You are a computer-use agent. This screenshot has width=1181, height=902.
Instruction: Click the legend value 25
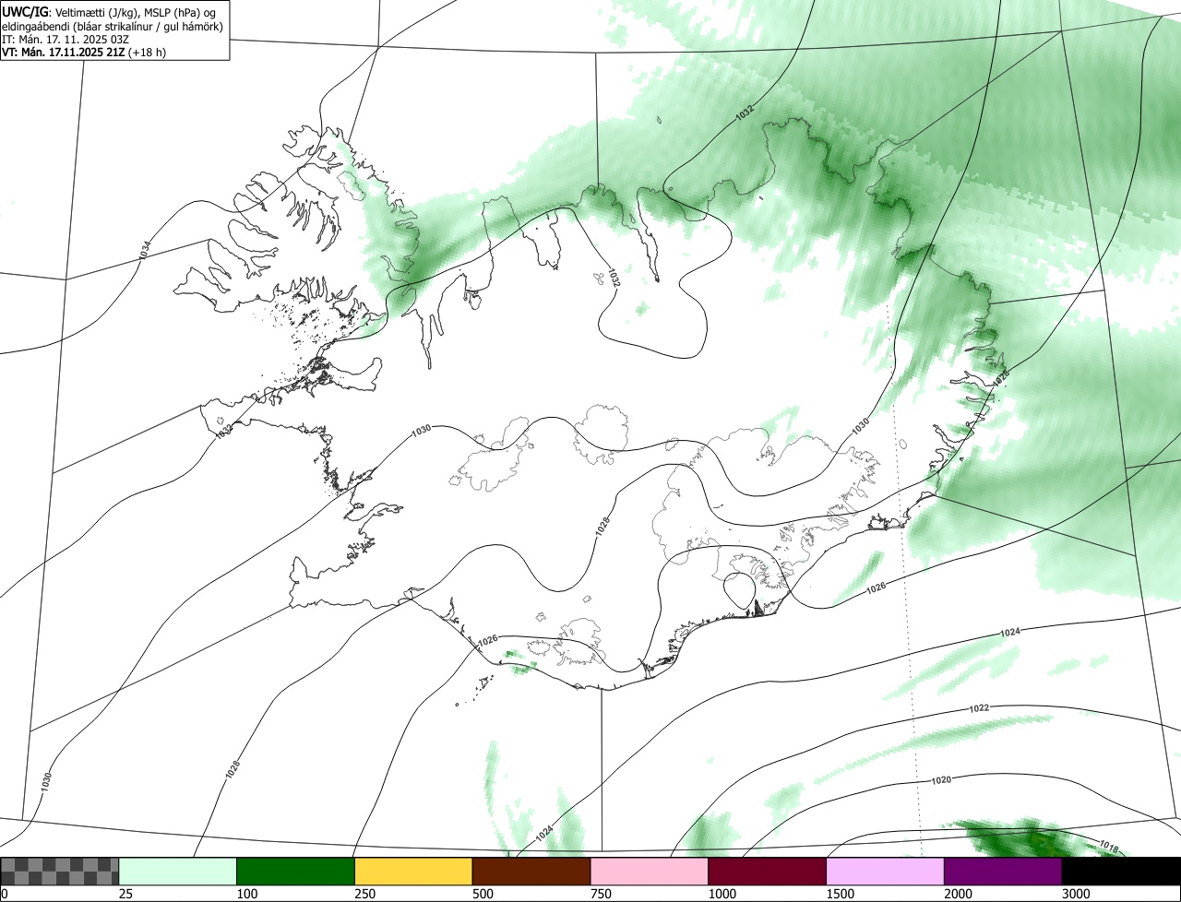coord(125,894)
